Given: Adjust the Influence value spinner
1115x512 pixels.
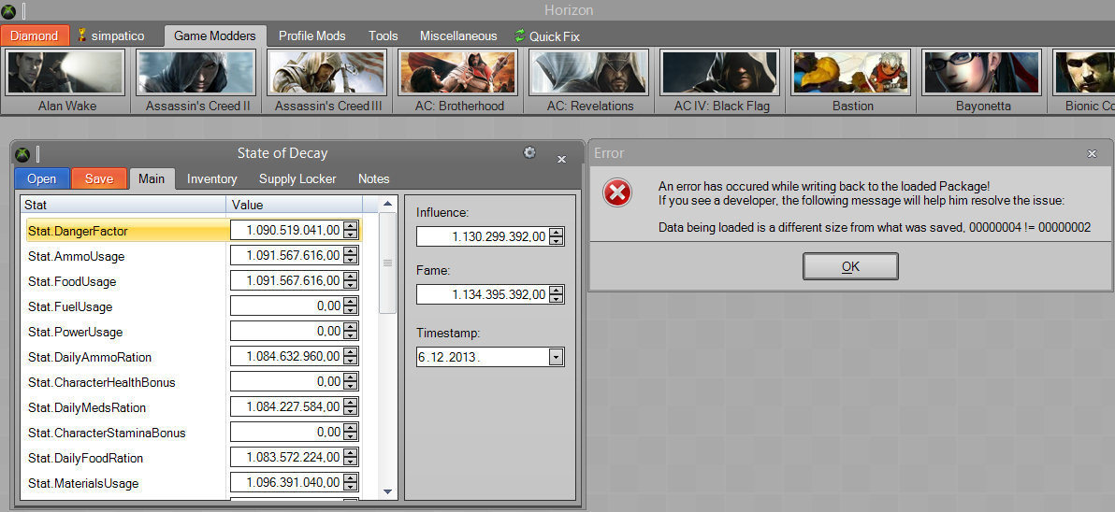Looking at the screenshot, I should click(557, 237).
